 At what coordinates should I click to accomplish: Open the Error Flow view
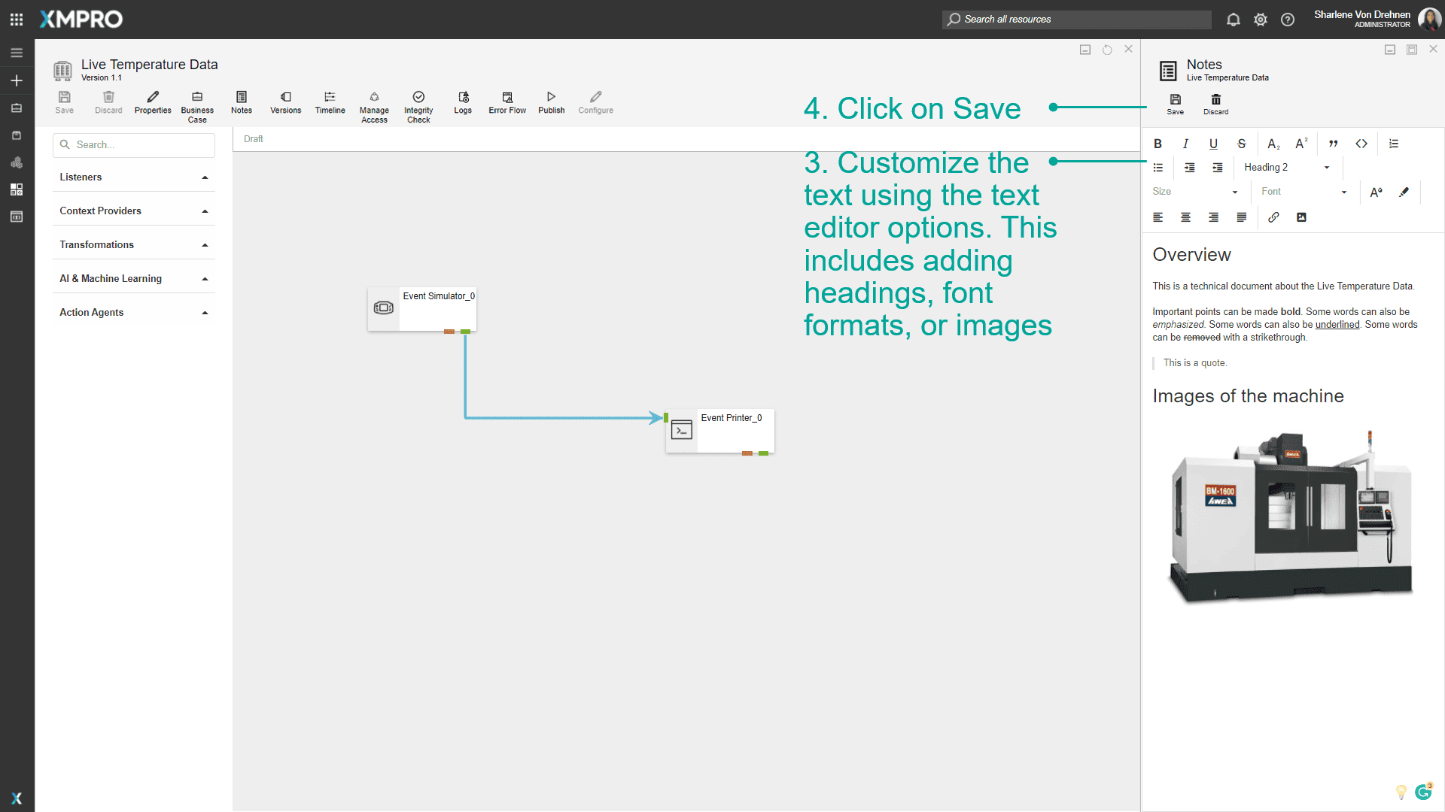click(x=507, y=104)
